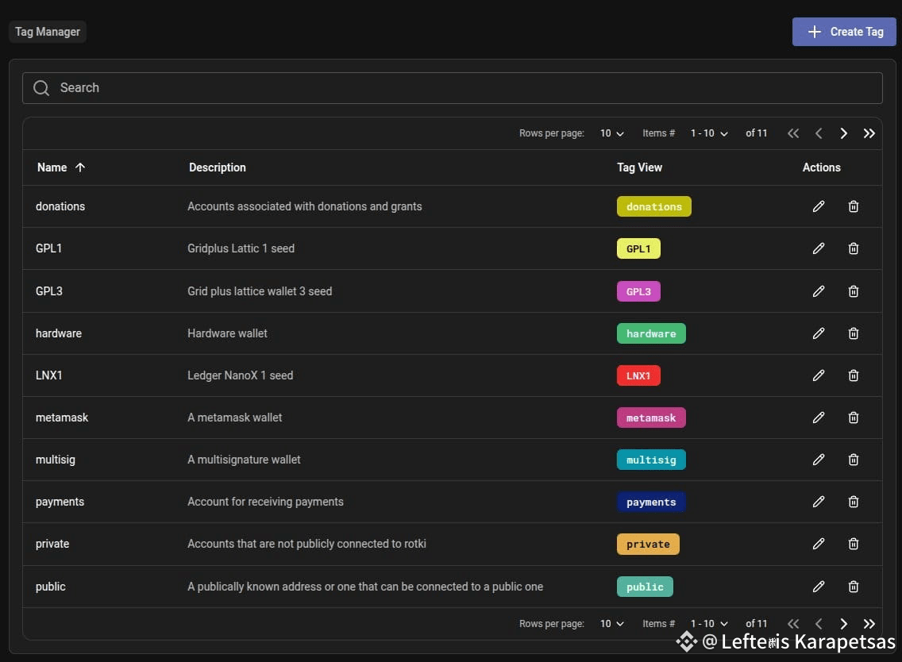This screenshot has width=902, height=662.
Task: Select the 'metamask' name cell
Action: coord(62,418)
